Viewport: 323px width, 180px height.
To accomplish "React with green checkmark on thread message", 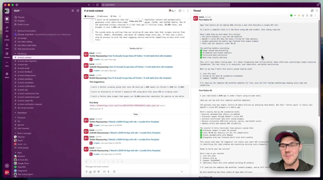I will click(291, 15).
